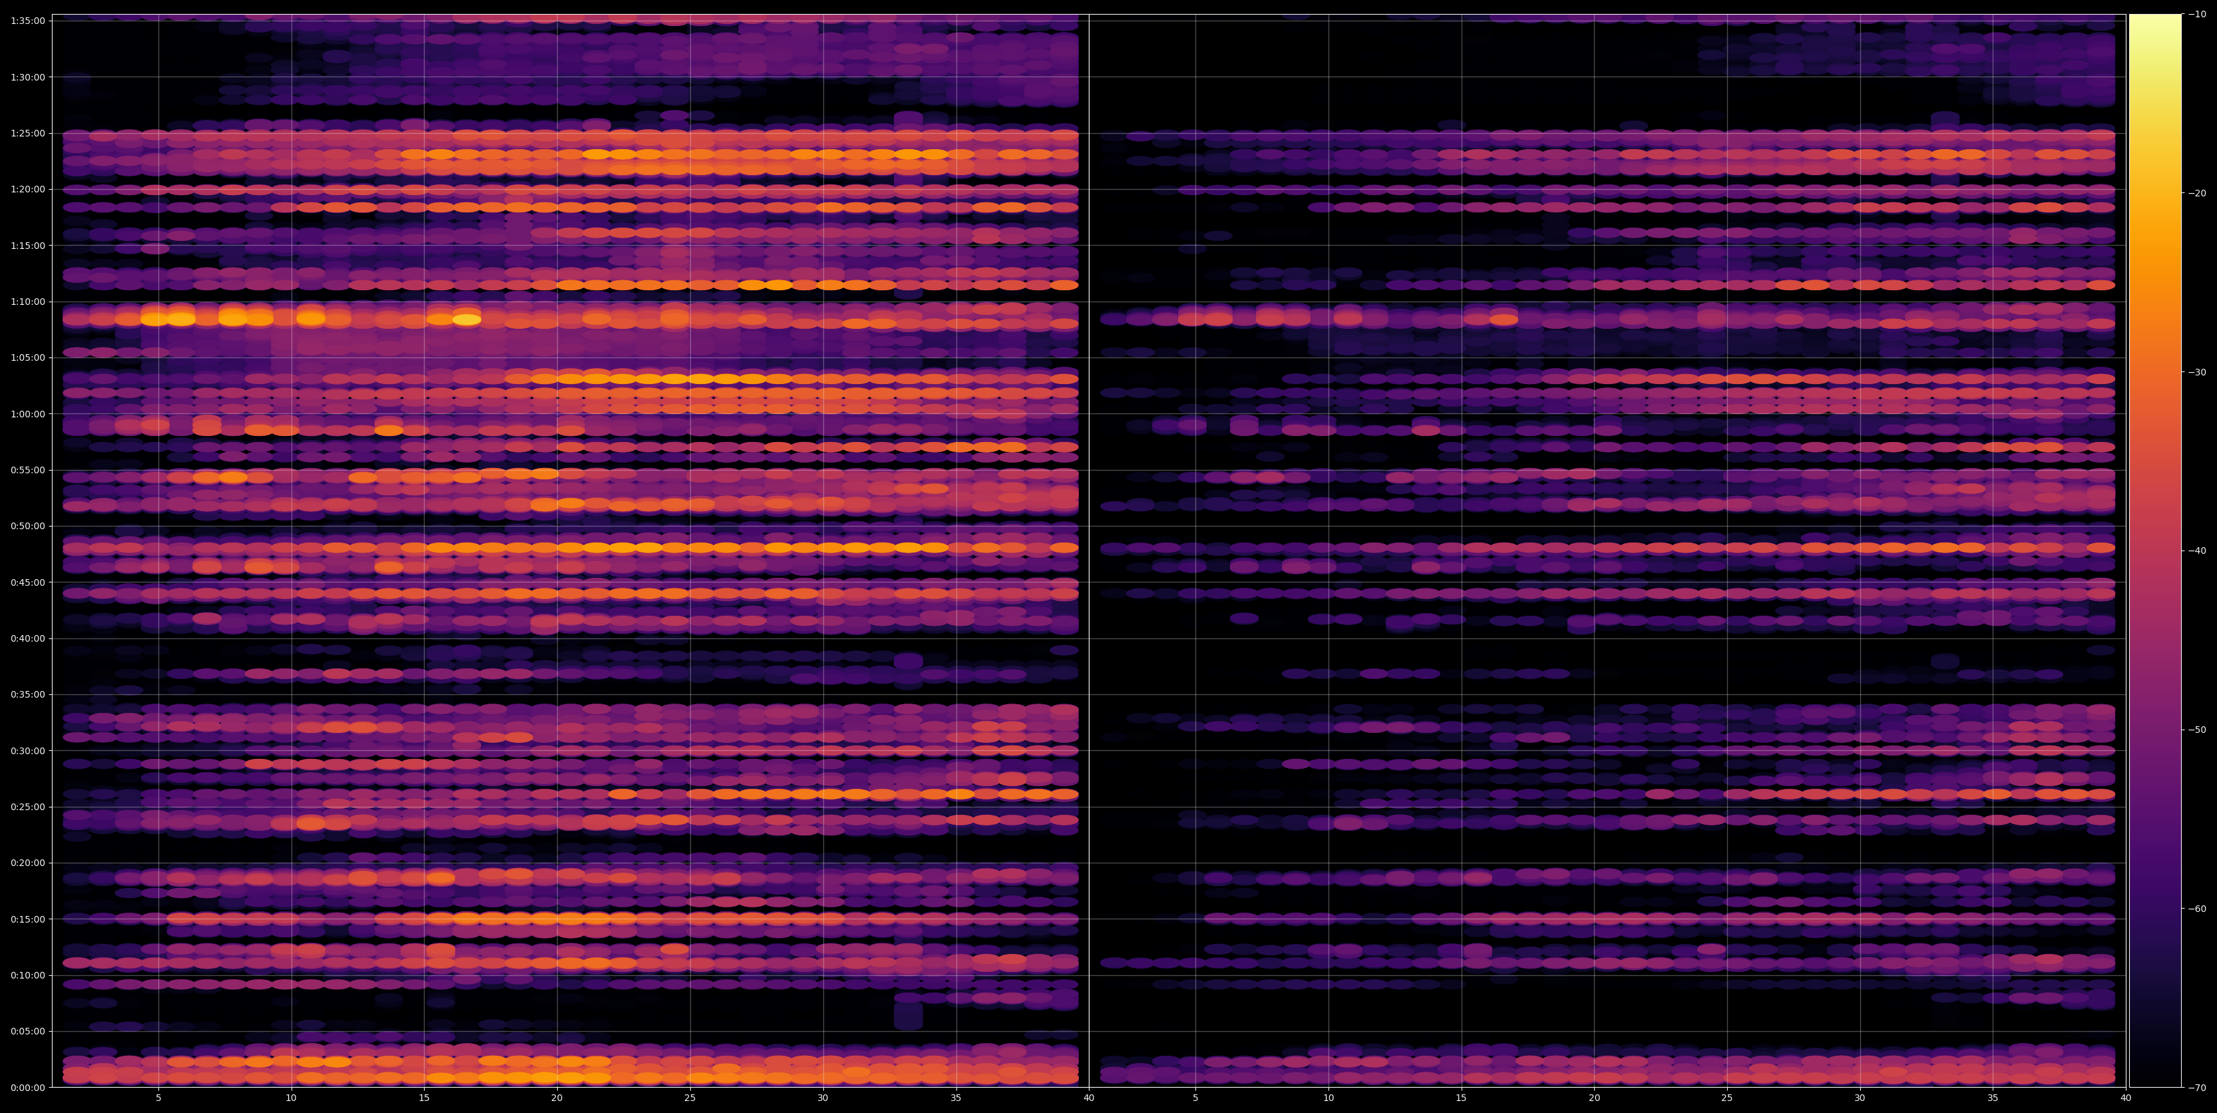Click the −40 colorbar tick label
Viewport: 2217px width, 1113px height.
pyautogui.click(x=2197, y=551)
